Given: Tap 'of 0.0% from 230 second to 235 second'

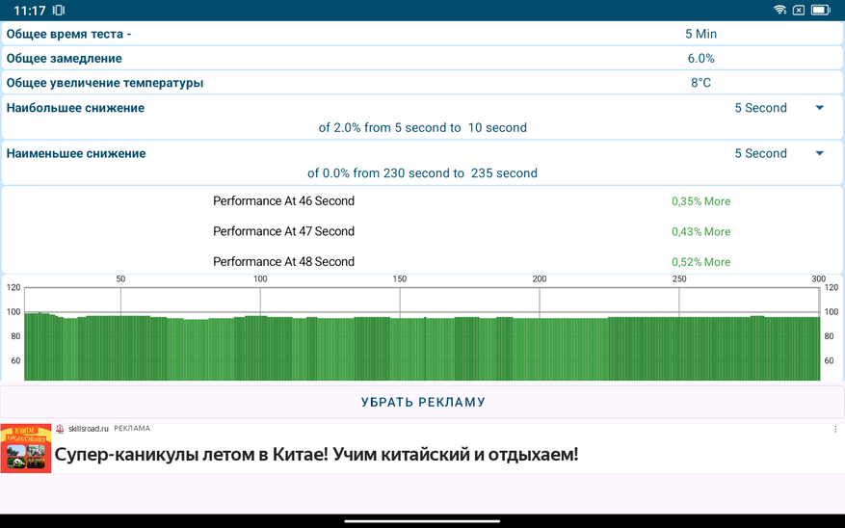Looking at the screenshot, I should (x=422, y=172).
